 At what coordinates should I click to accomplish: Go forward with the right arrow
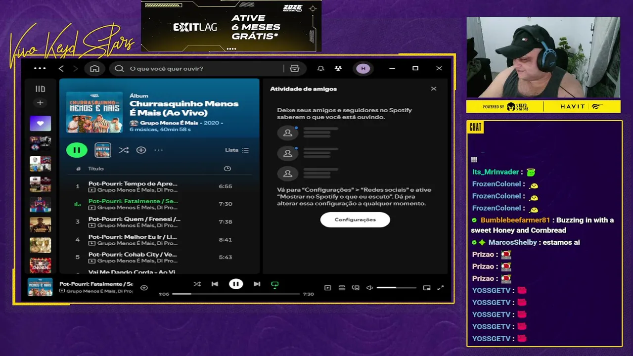pos(75,68)
